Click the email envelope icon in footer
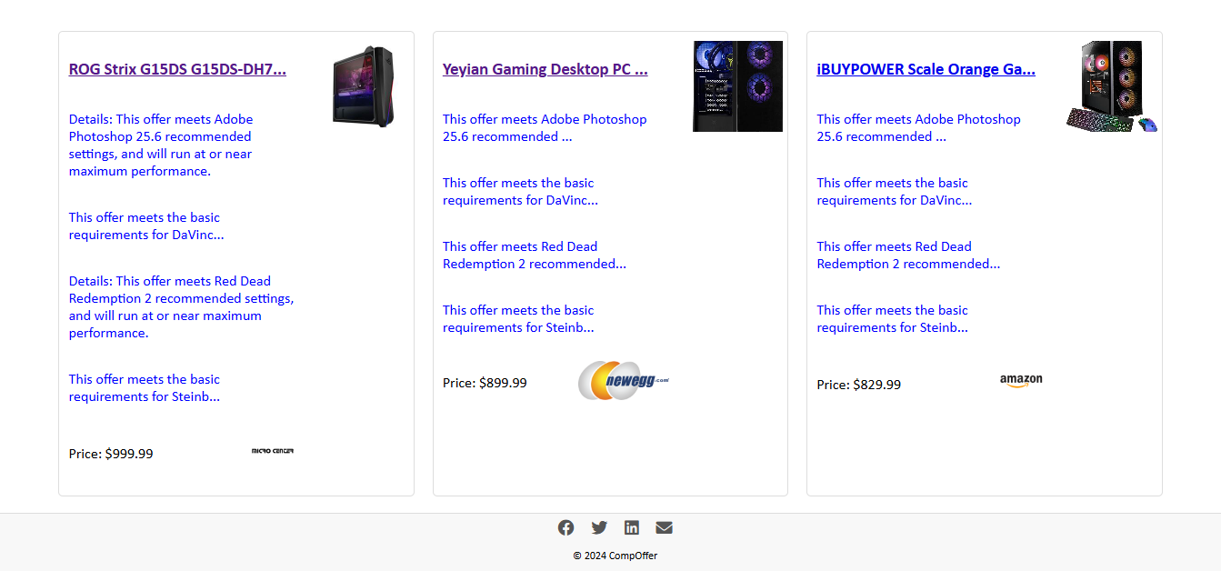The image size is (1221, 571). pyautogui.click(x=665, y=527)
